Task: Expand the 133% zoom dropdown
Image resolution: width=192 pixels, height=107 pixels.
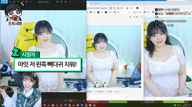Action: pos(72,101)
